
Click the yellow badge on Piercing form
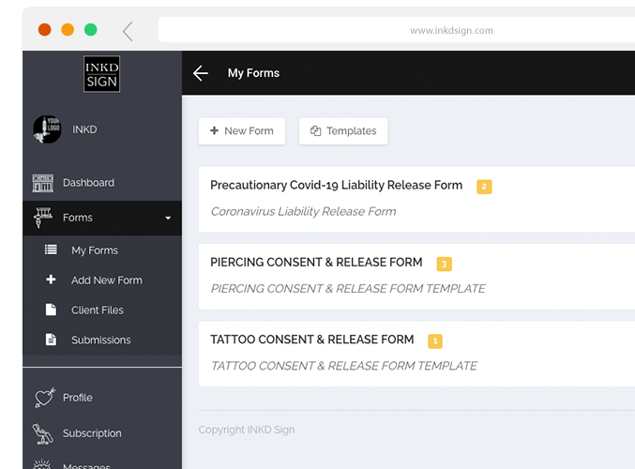point(444,265)
